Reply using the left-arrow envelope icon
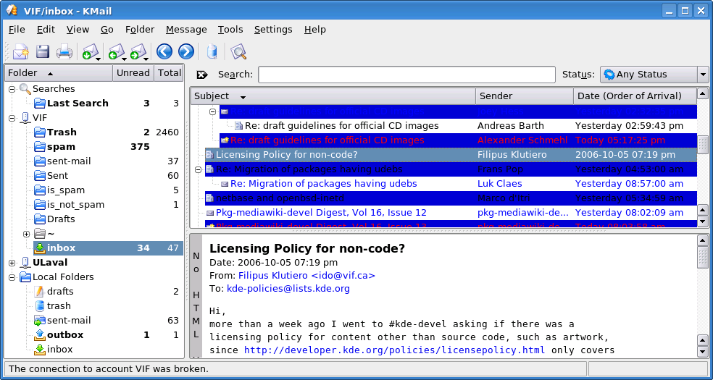Image resolution: width=713 pixels, height=380 pixels. coord(117,52)
